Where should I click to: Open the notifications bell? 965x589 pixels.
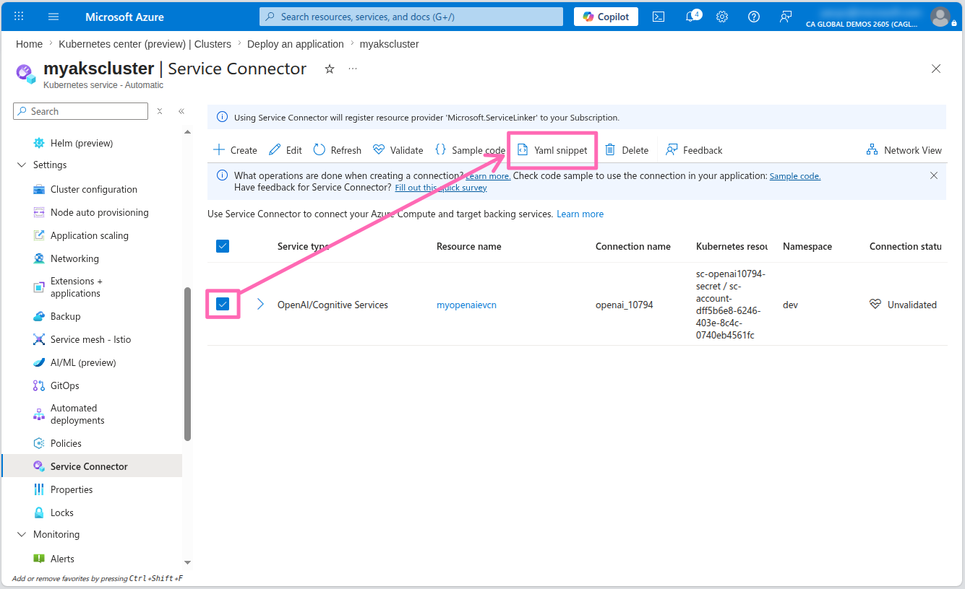coord(691,16)
